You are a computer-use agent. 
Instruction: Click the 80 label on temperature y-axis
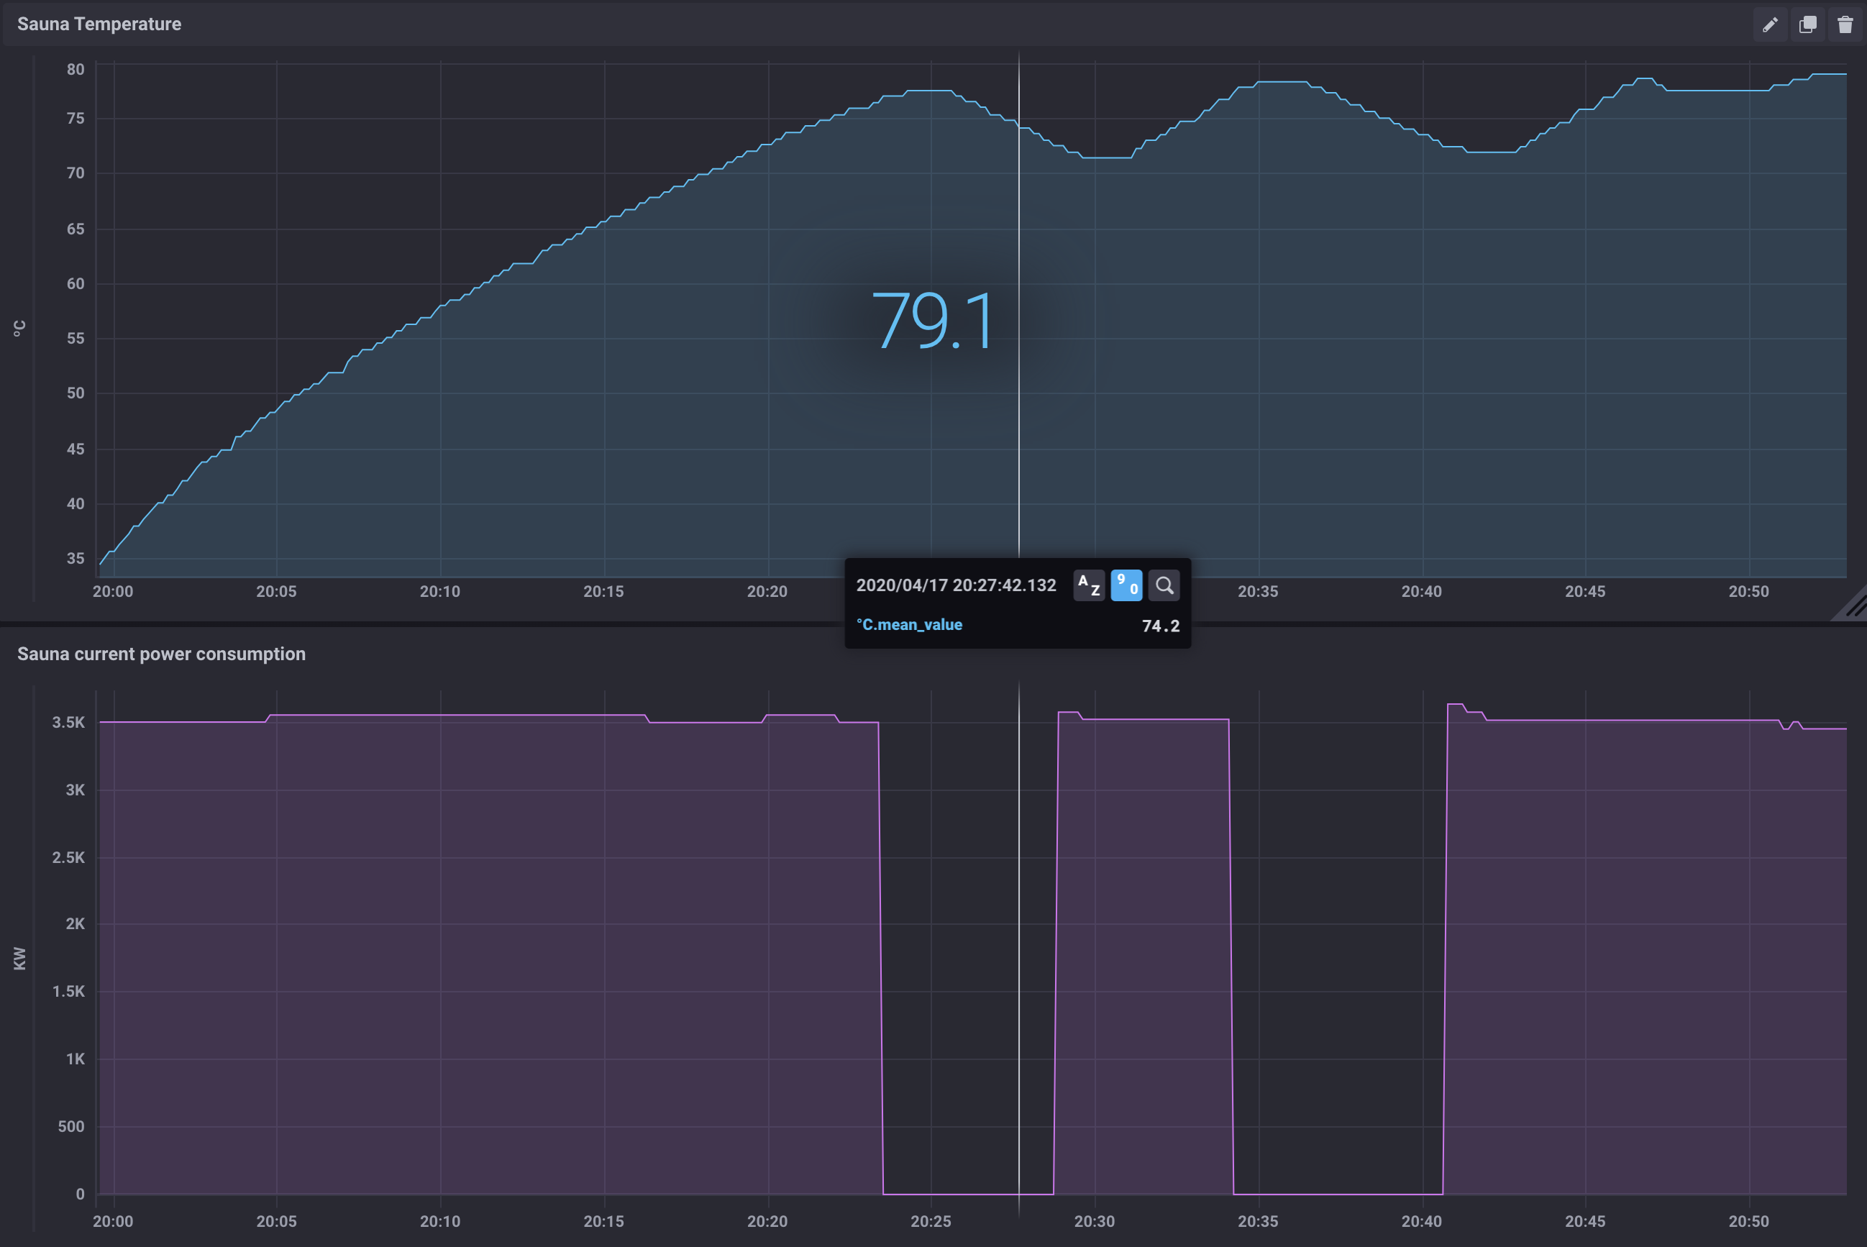click(x=76, y=70)
